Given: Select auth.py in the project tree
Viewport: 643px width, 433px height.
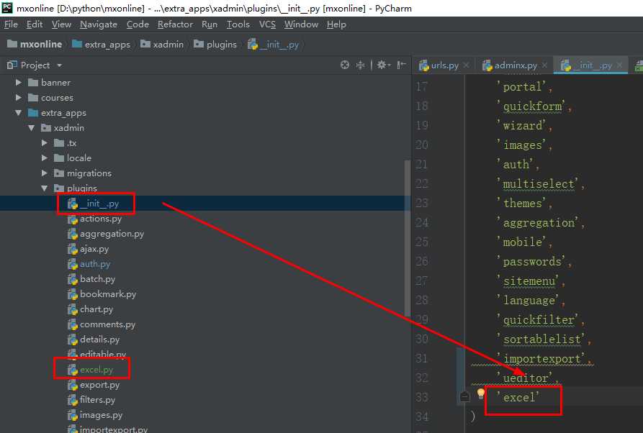Looking at the screenshot, I should (x=89, y=264).
